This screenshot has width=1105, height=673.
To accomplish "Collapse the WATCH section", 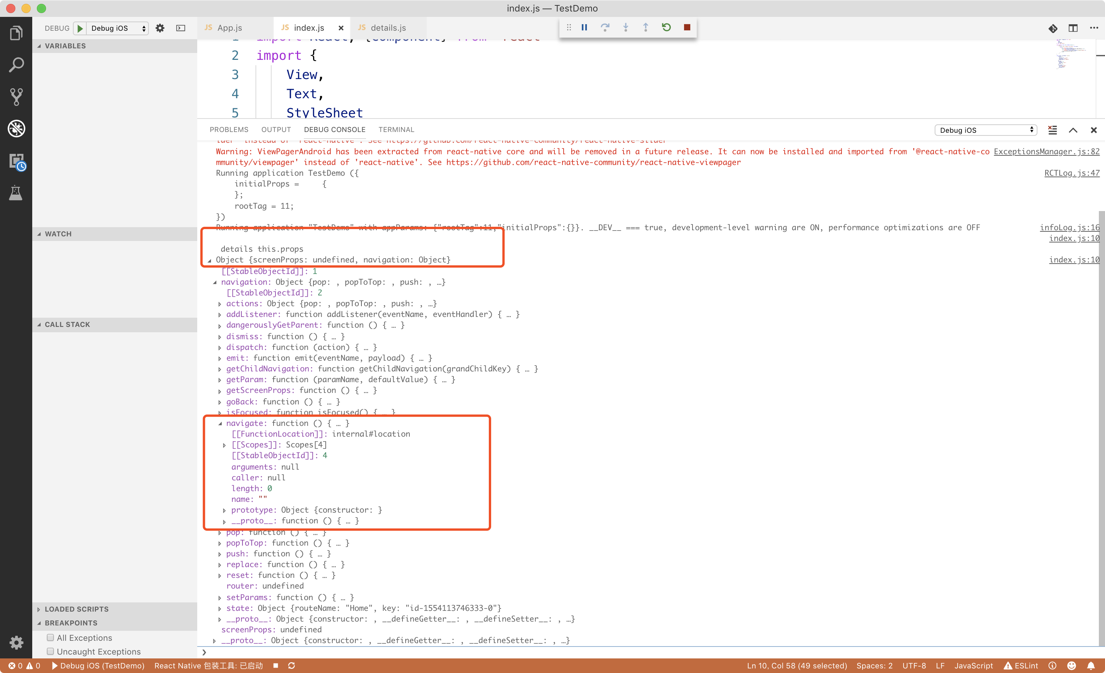I will click(115, 234).
